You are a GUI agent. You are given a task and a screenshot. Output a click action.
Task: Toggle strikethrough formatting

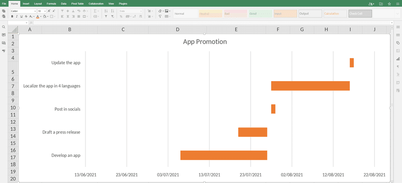pos(26,17)
